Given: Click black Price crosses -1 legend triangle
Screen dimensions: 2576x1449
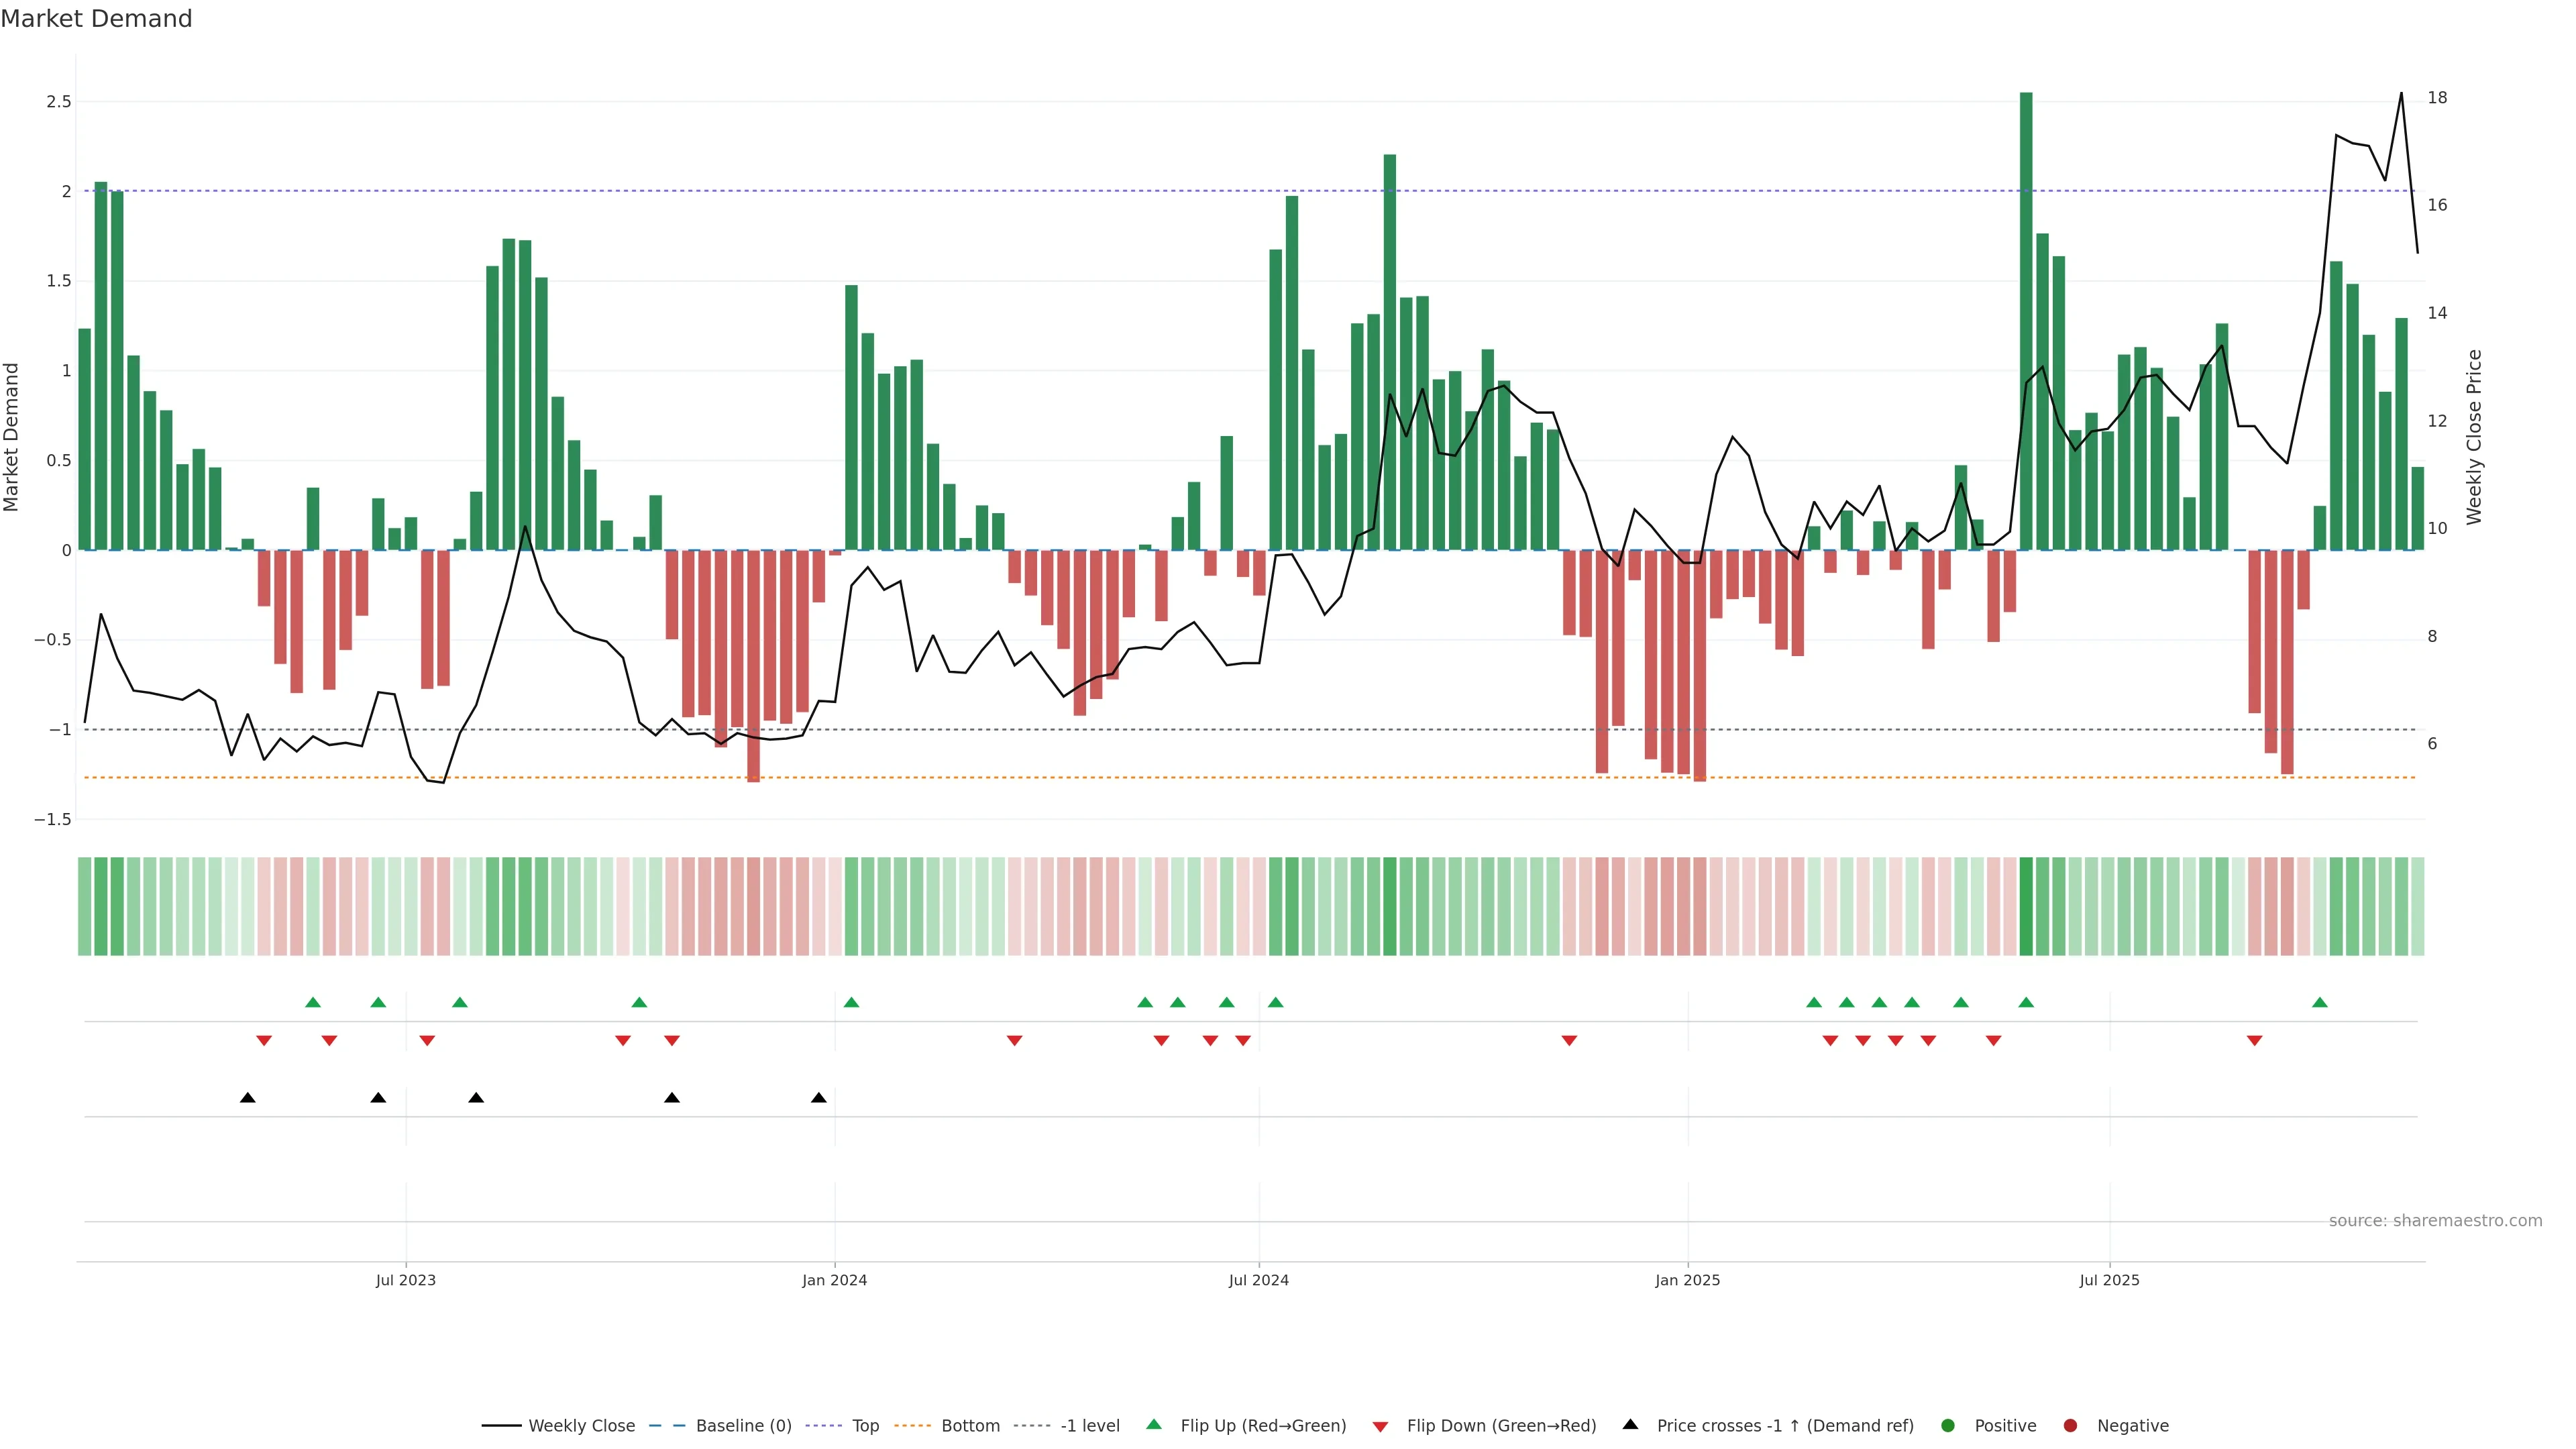Looking at the screenshot, I should pyautogui.click(x=1630, y=1425).
